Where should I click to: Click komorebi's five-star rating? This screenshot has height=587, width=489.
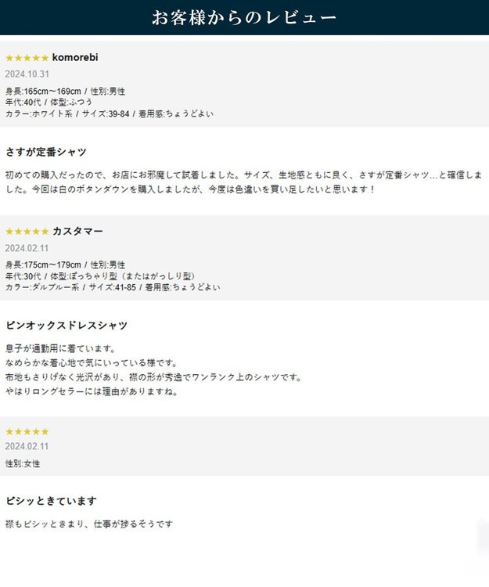27,58
